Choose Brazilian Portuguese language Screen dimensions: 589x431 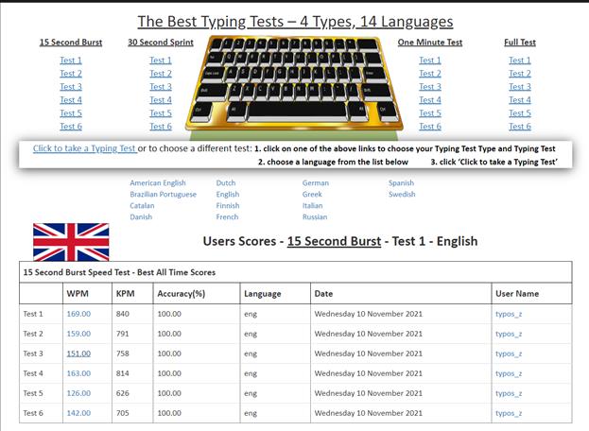coord(164,195)
